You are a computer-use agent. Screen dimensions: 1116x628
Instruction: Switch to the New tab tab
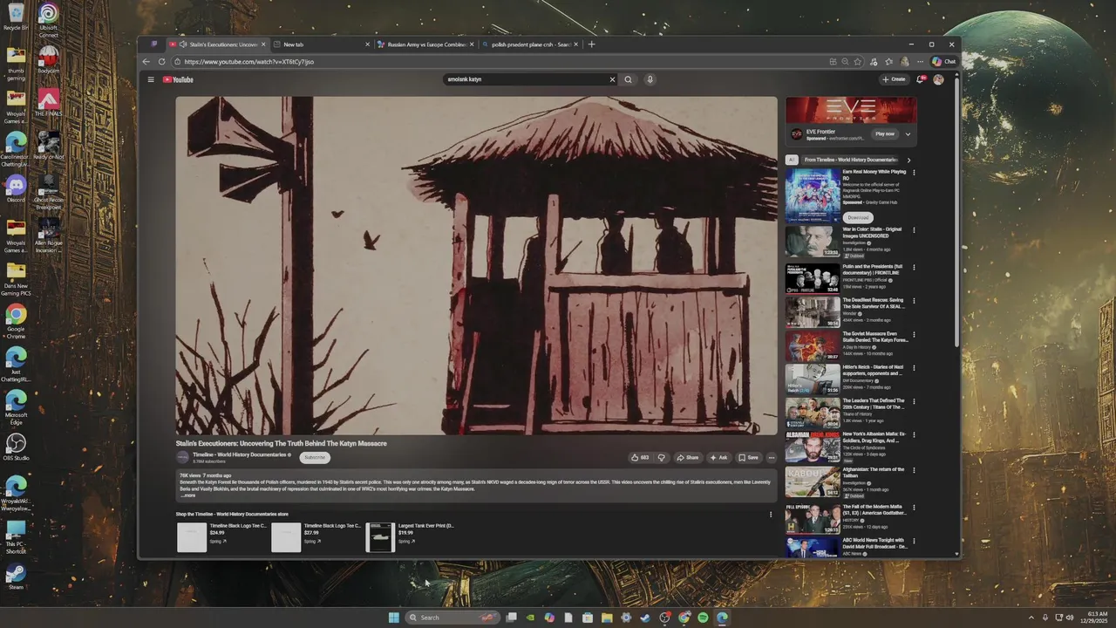click(x=322, y=44)
